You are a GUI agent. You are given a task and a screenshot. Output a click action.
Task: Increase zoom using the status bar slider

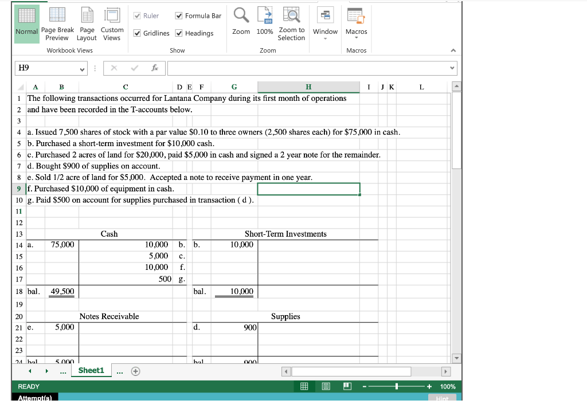(429, 386)
